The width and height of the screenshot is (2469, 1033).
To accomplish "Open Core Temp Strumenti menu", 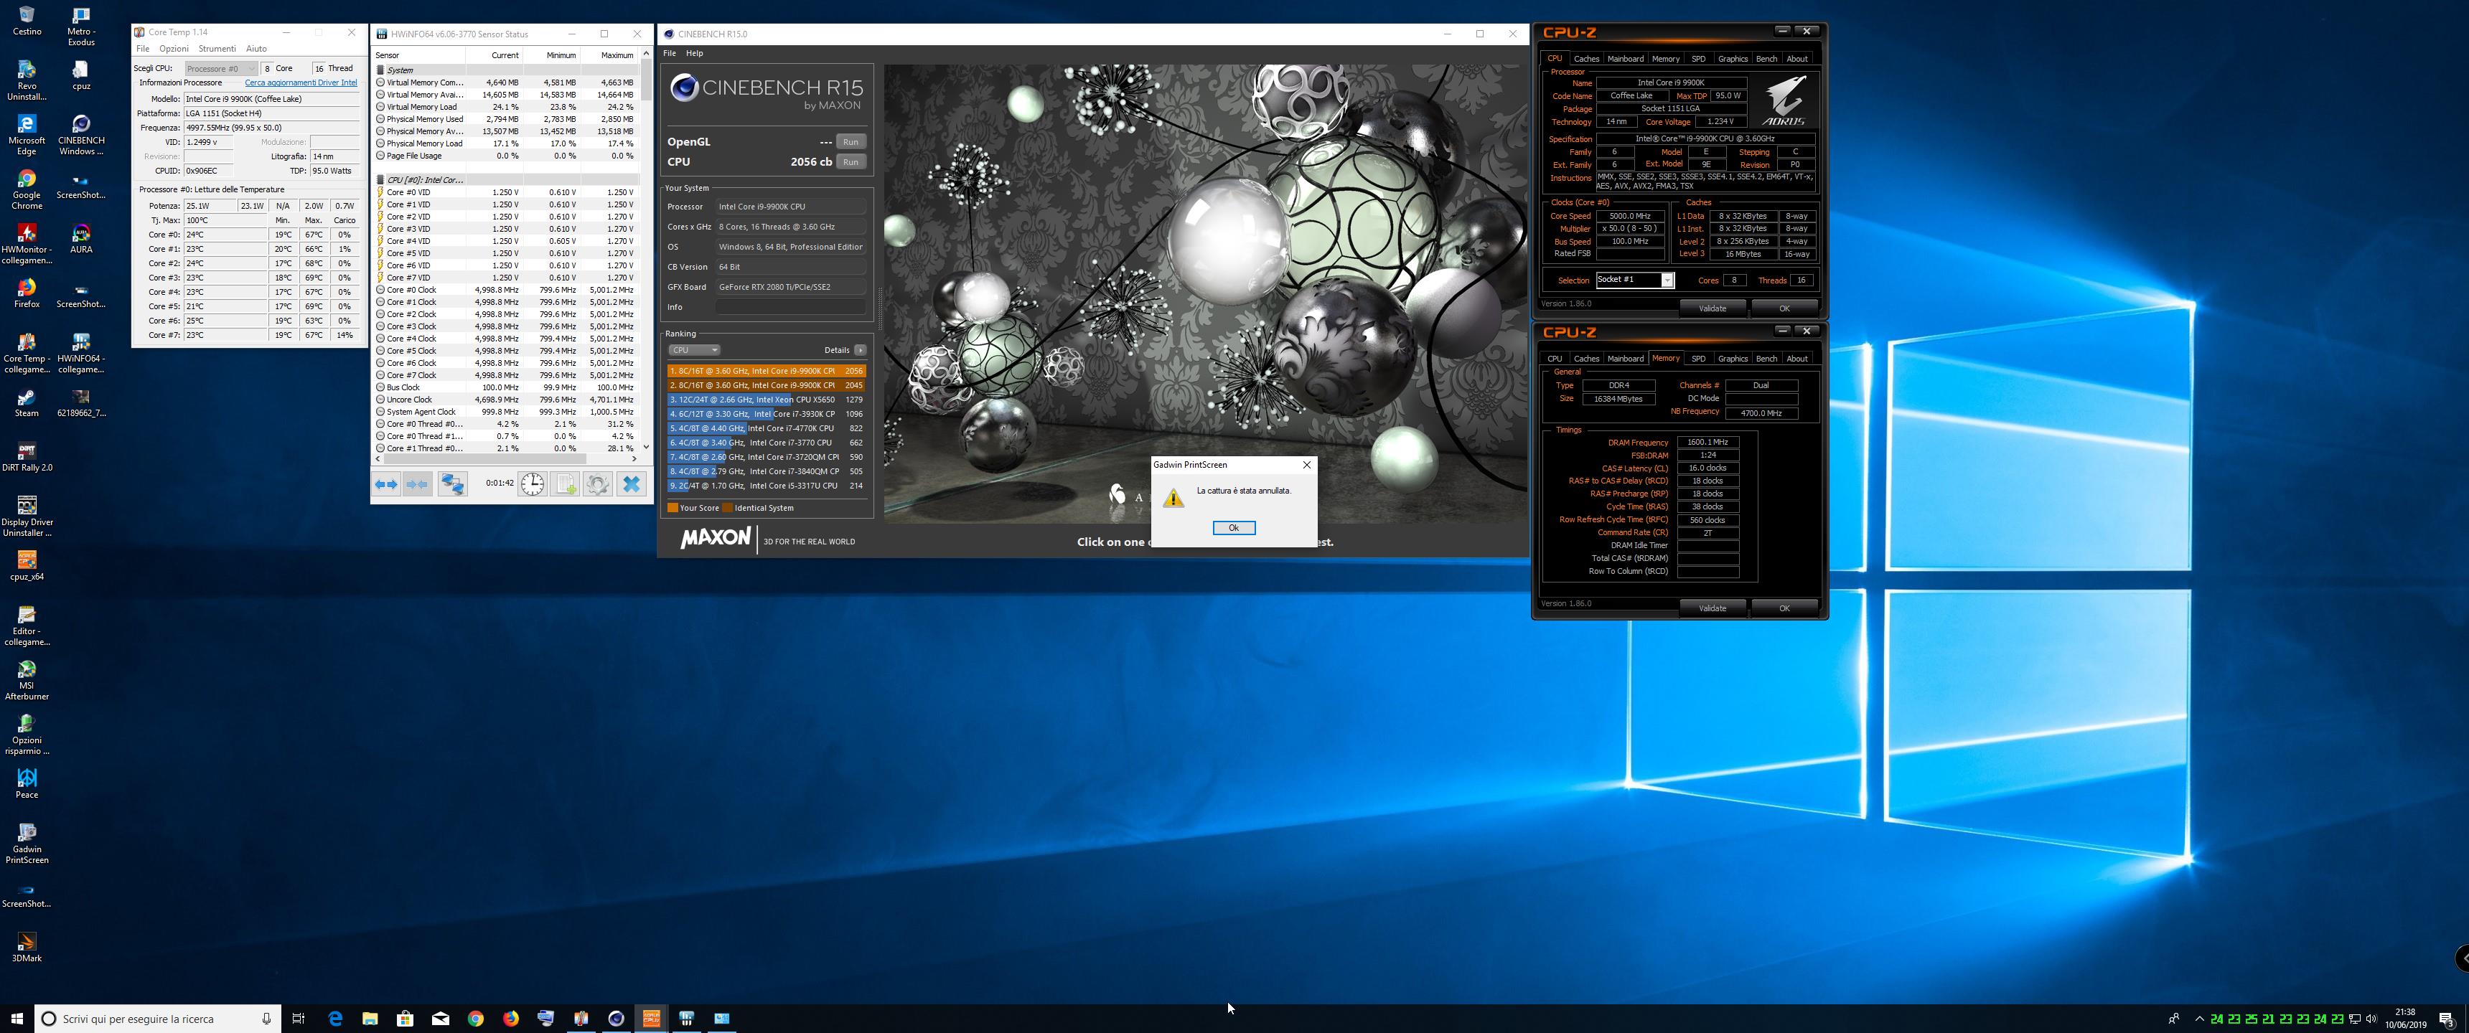I will pyautogui.click(x=217, y=48).
